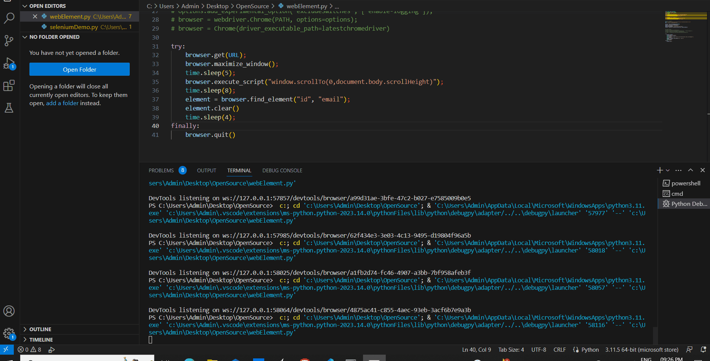Image resolution: width=710 pixels, height=361 pixels.
Task: Open the Run and Debug view
Action: click(9, 63)
